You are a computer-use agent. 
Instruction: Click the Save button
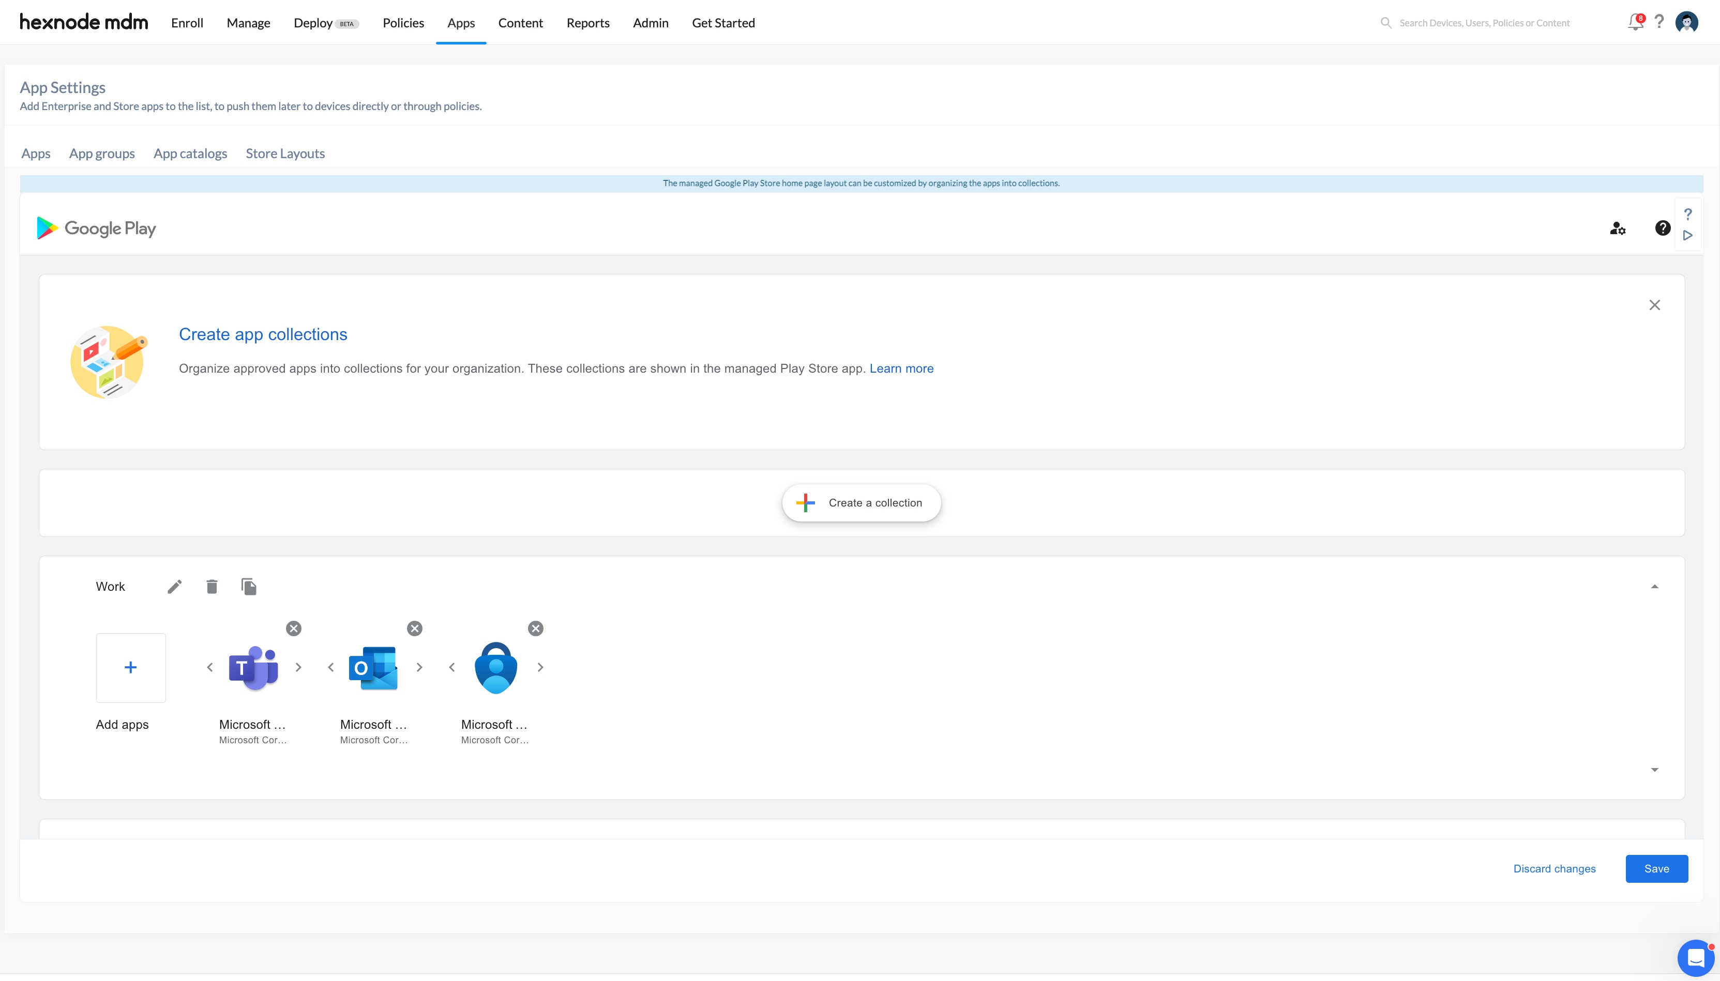click(x=1656, y=868)
